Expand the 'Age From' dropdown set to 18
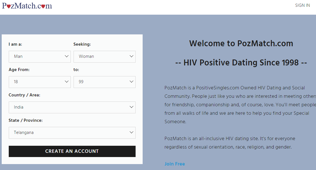316x170 pixels. click(x=39, y=82)
